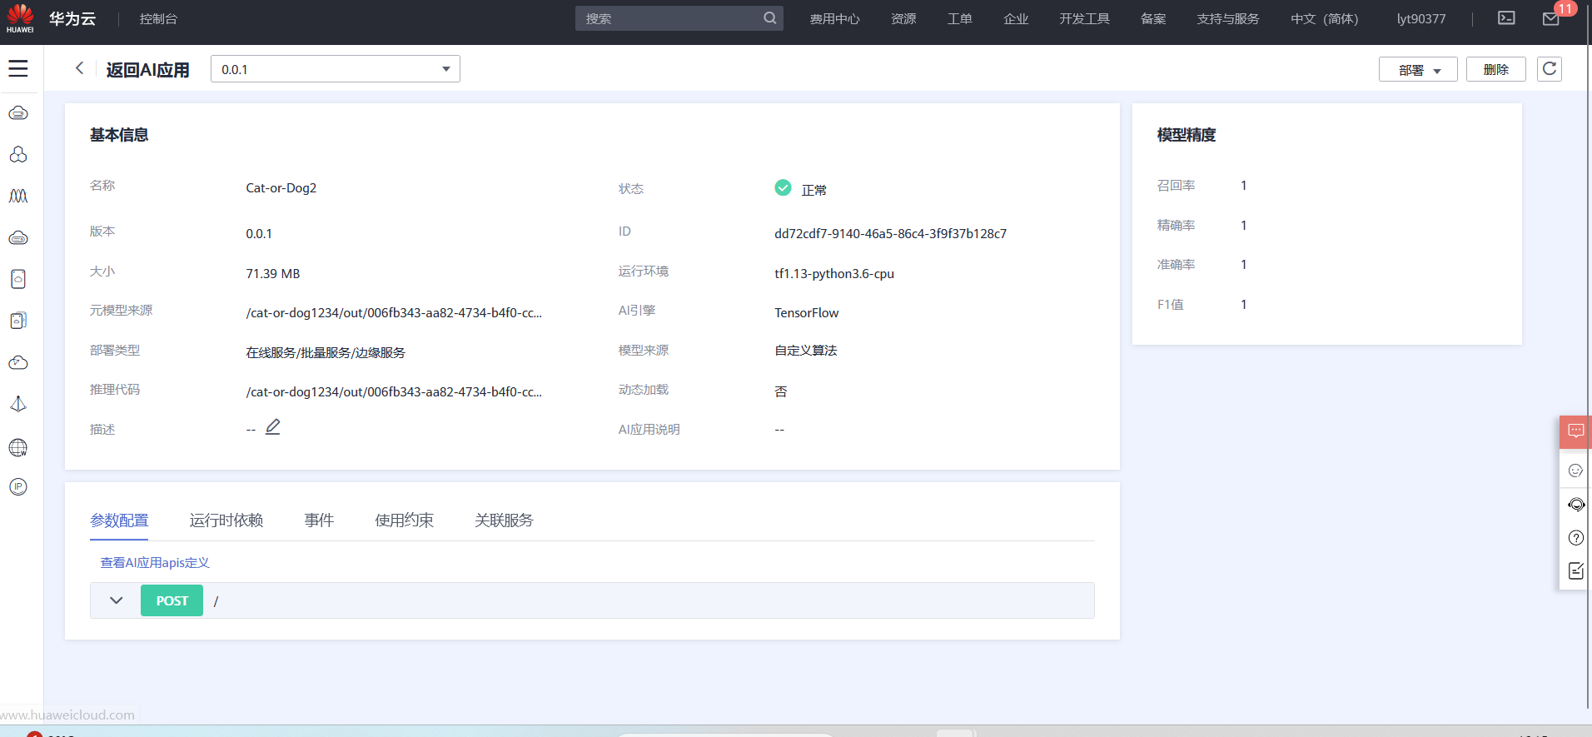This screenshot has height=737, width=1592.
Task: Click the question mark help icon
Action: pos(1575,537)
